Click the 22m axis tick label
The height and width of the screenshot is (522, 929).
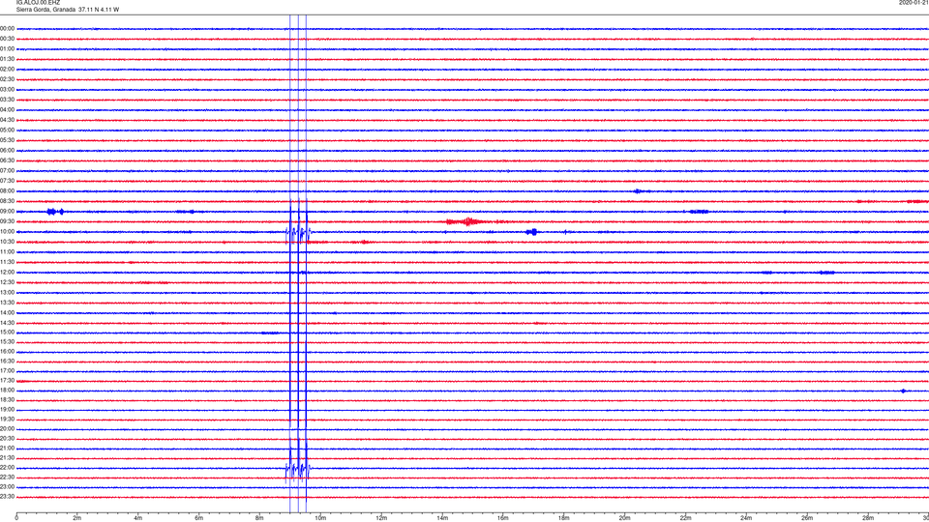[x=685, y=518]
